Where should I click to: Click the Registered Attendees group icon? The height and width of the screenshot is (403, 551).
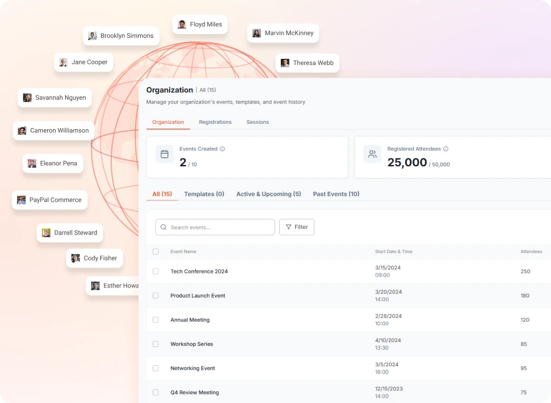click(373, 154)
